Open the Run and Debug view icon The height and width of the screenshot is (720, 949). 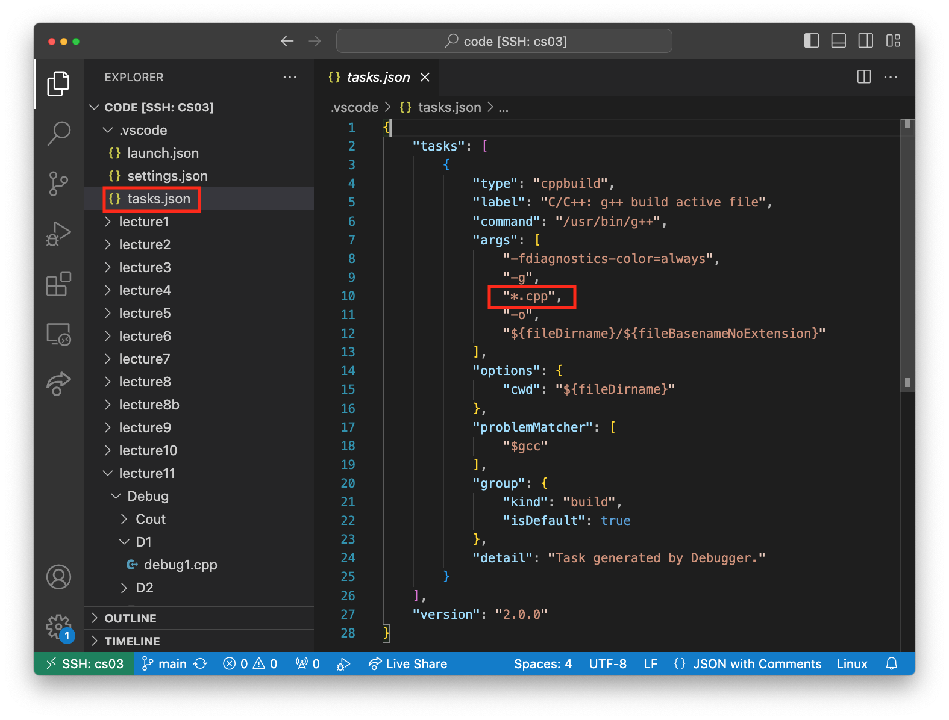pos(58,234)
